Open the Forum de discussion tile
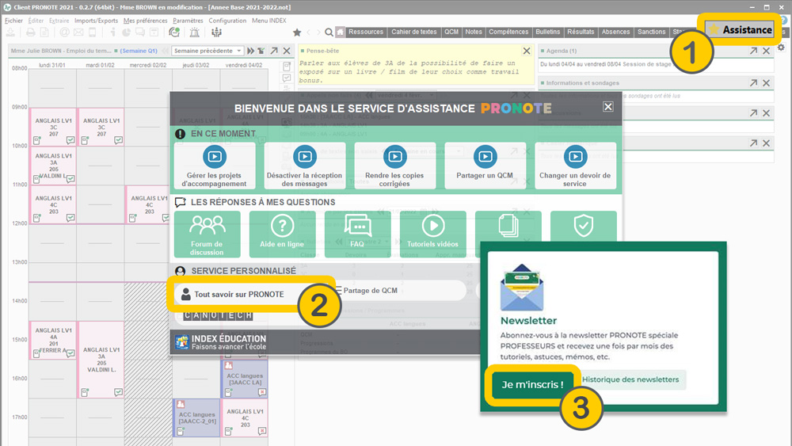The height and width of the screenshot is (446, 792). pyautogui.click(x=207, y=234)
